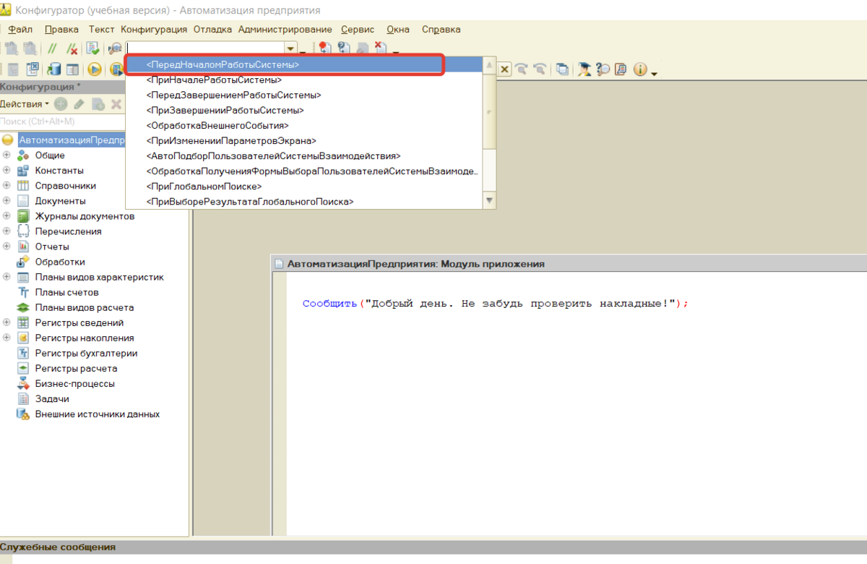Expand the Регистры сведений tree node
Viewport: 867px width, 564px height.
[x=7, y=322]
